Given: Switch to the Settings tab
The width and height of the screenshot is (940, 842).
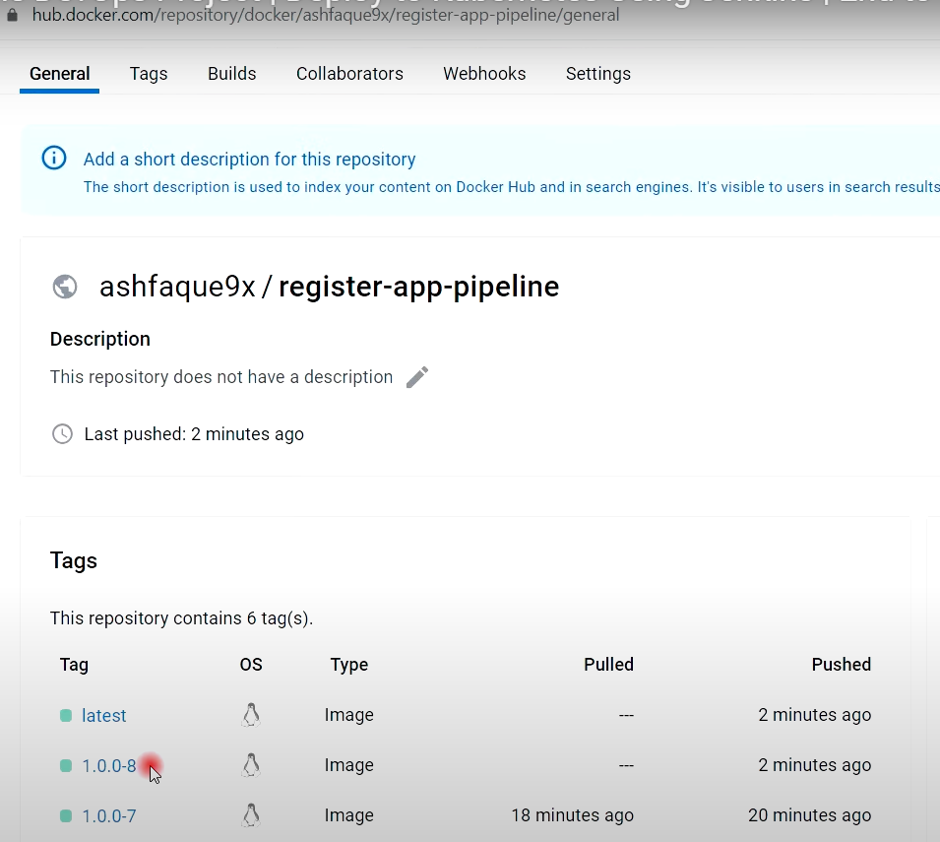Looking at the screenshot, I should click(598, 74).
